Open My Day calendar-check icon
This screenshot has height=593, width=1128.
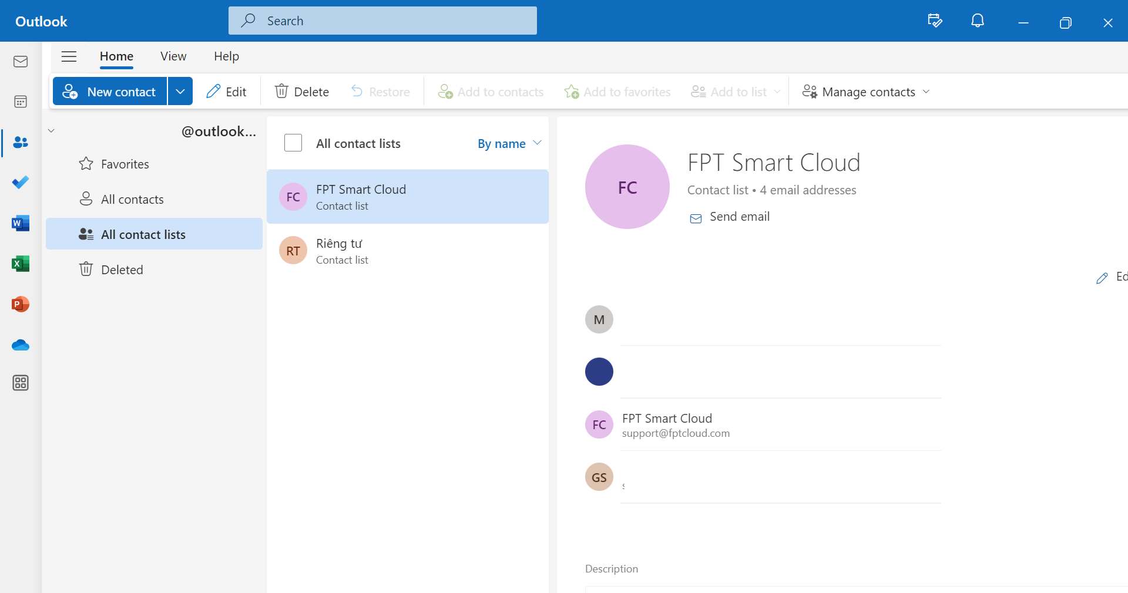(x=935, y=21)
